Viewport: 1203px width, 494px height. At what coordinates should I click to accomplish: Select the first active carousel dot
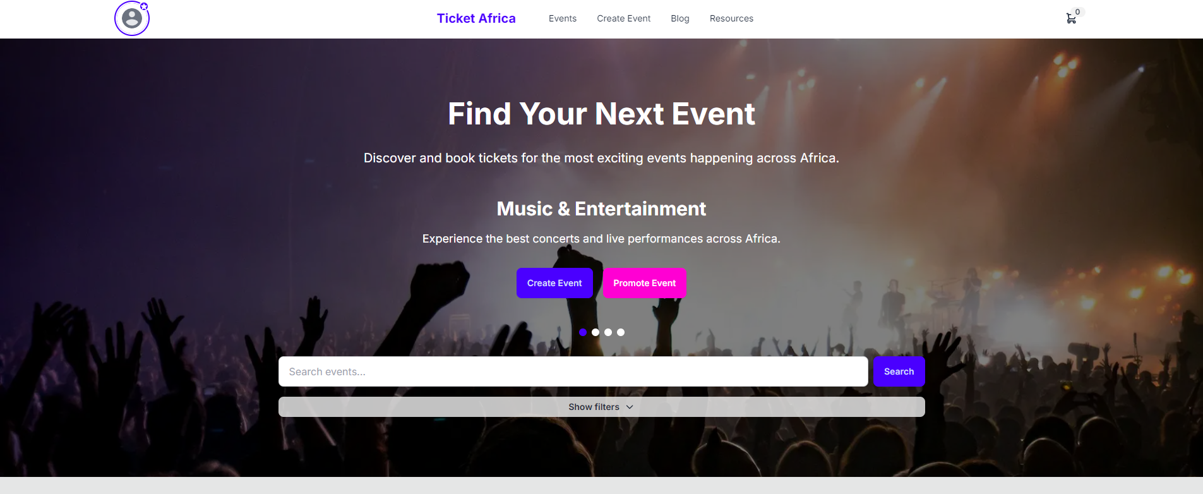583,332
